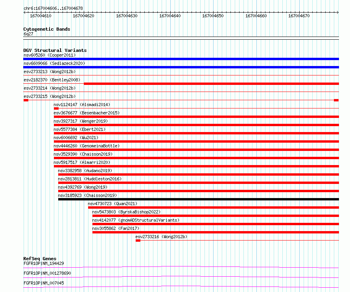Open the nsv5577384 (Ebert2021) entry
The width and height of the screenshot is (350, 292).
tap(79, 129)
